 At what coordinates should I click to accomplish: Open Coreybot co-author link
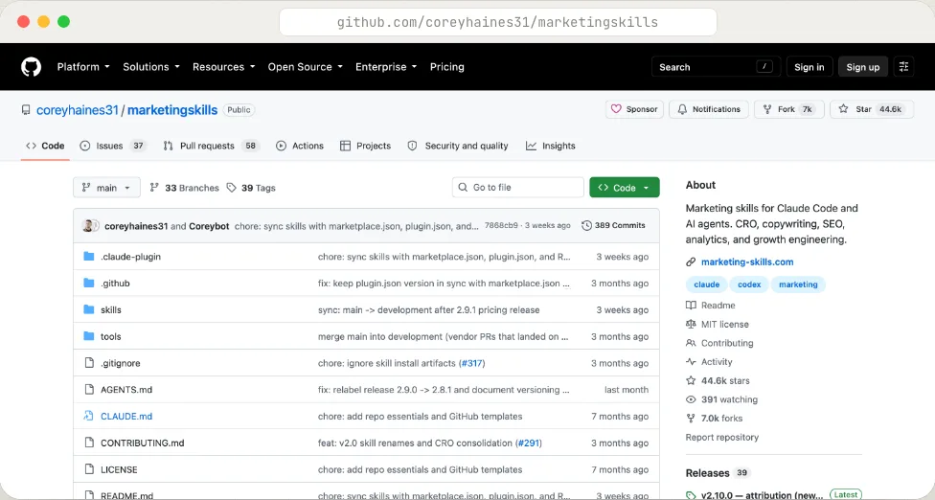209,226
